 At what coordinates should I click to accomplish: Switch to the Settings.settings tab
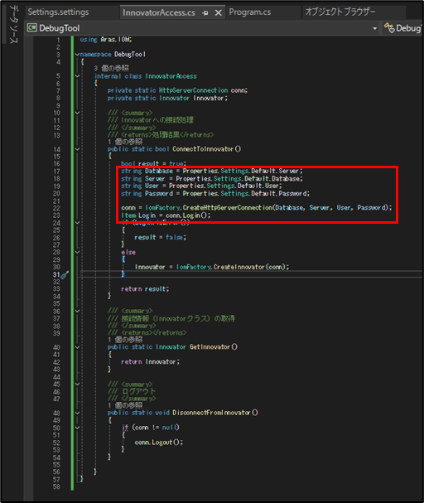click(x=58, y=12)
